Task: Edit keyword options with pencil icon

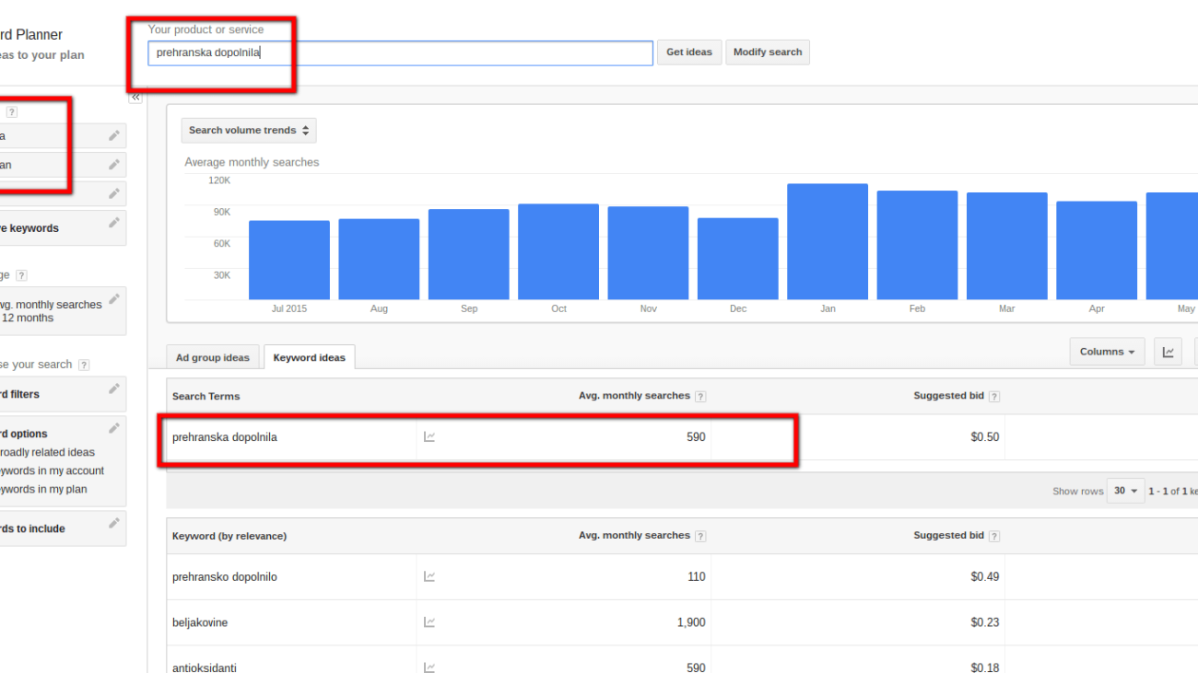Action: 114,428
